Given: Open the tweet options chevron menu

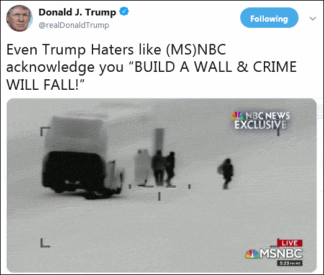Looking at the screenshot, I should (313, 19).
